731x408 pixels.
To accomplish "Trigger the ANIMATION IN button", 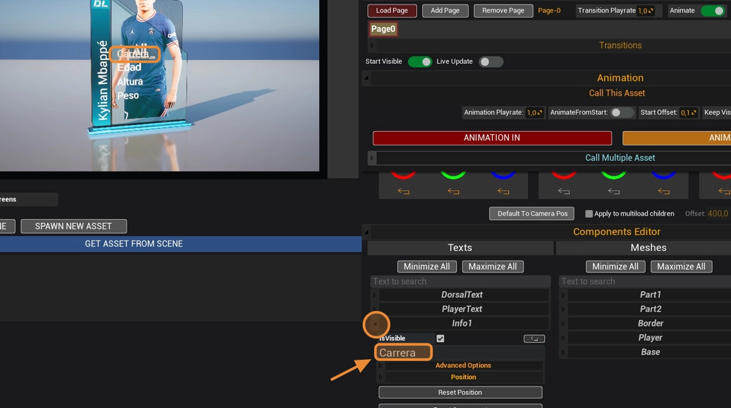I will click(x=492, y=138).
